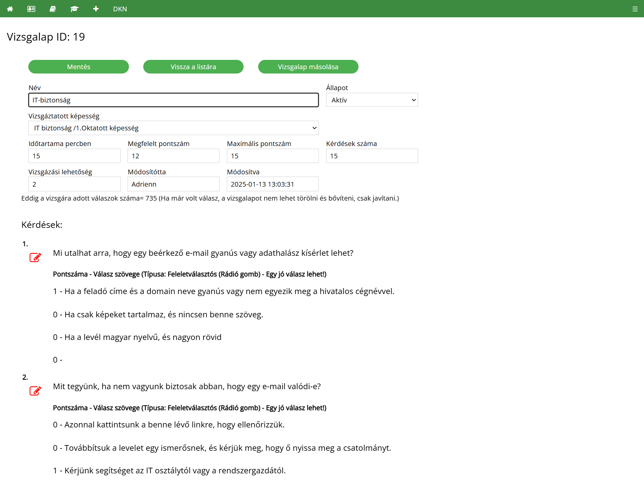Edit question 2 with the red pencil icon
Screen dimensions: 644x483
pyautogui.click(x=35, y=391)
